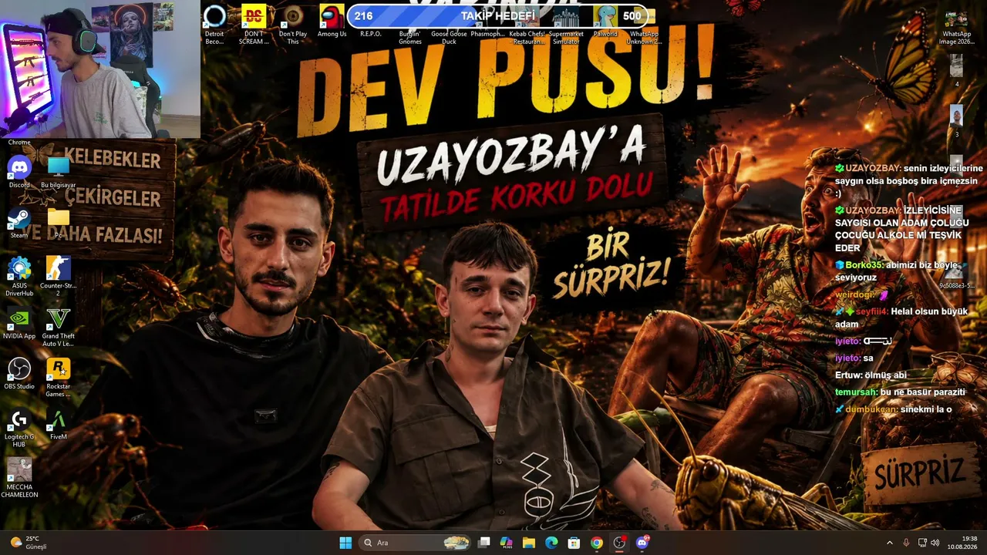This screenshot has width=987, height=555.
Task: Open Microsoft 365 Copilot from taskbar
Action: click(x=507, y=543)
